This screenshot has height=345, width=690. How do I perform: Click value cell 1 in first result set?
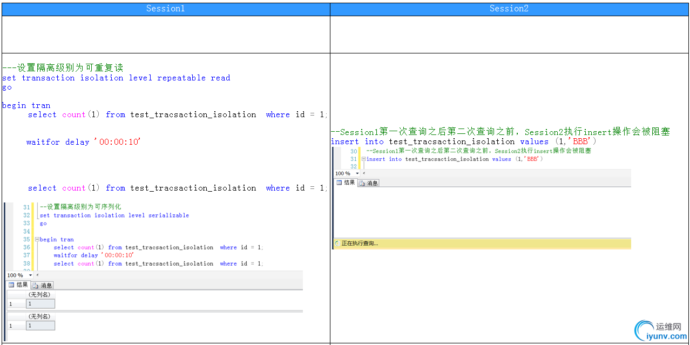pos(40,304)
